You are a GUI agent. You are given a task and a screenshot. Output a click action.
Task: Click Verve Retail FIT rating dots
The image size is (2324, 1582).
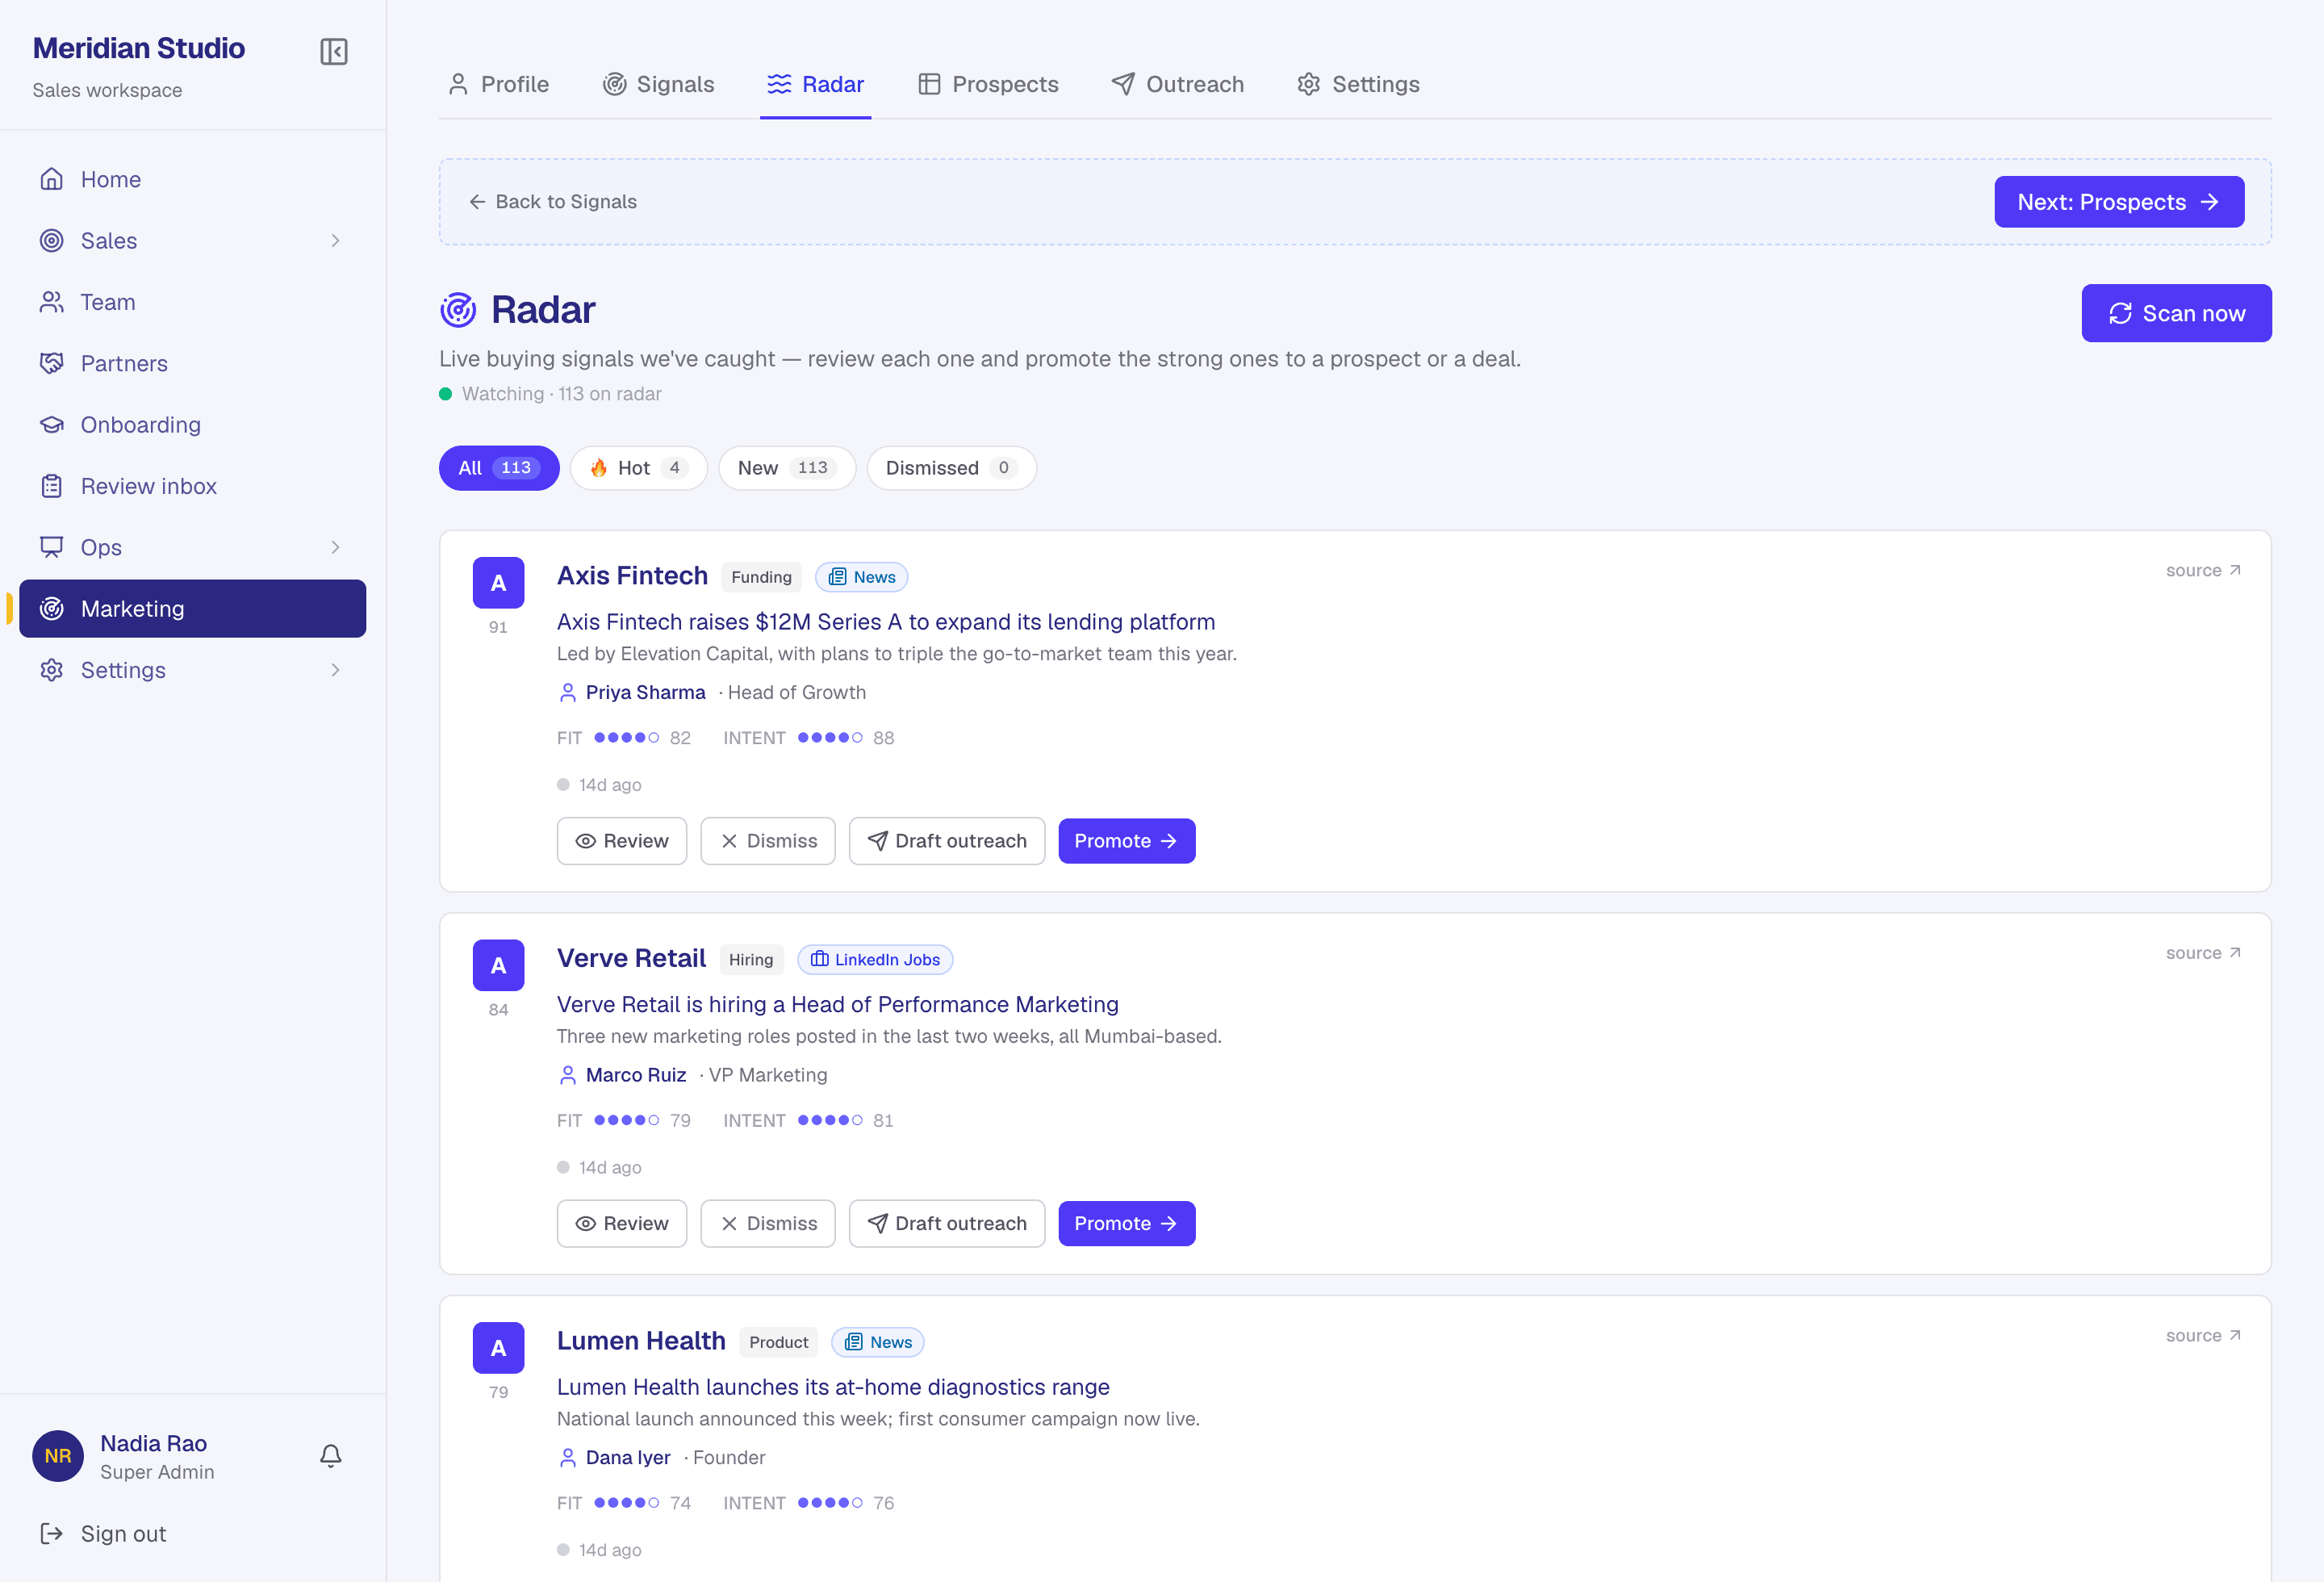626,1120
